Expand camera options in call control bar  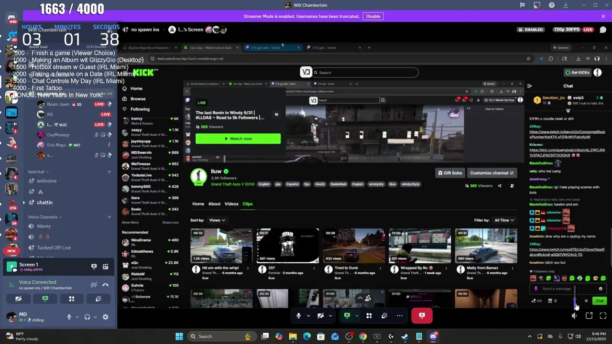pos(330,315)
